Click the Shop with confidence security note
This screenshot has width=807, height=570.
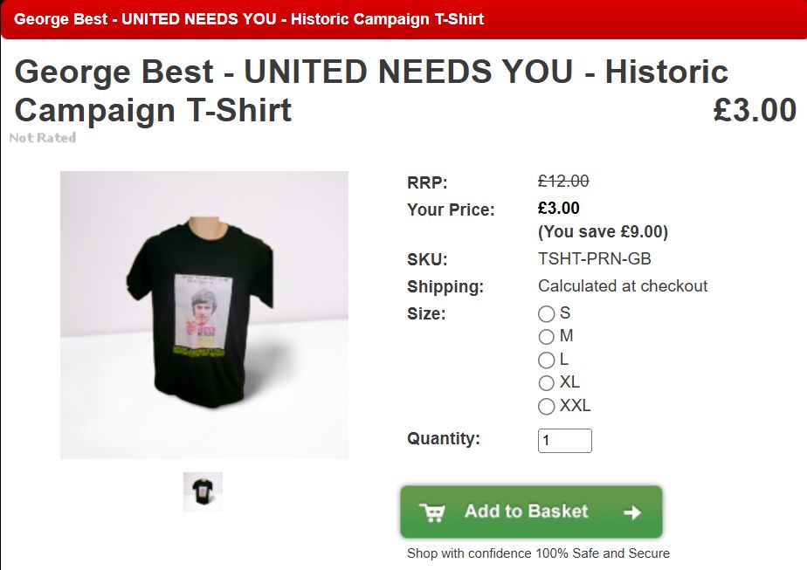[538, 553]
